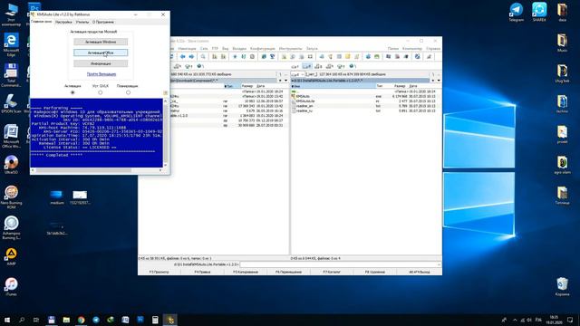Screen dimensions: 580x326
Task: Click Total Commander command line field
Action: click(341, 264)
